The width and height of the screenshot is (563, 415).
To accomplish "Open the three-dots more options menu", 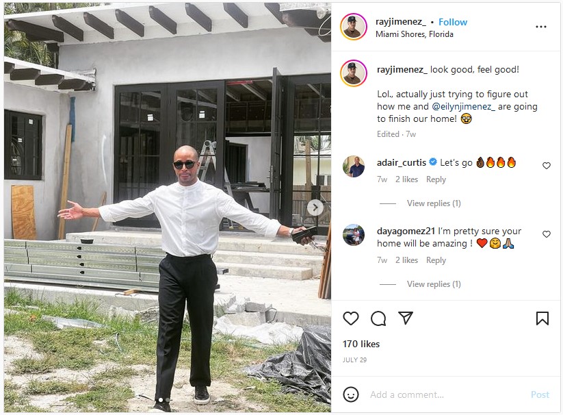I will [540, 27].
